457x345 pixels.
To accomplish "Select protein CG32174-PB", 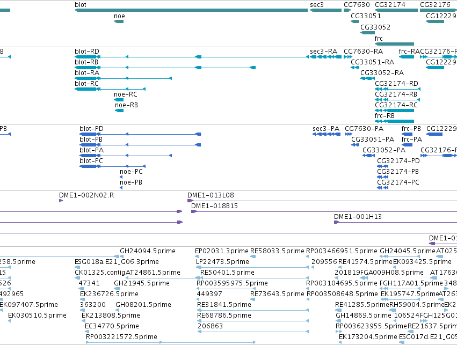I will (x=383, y=177).
